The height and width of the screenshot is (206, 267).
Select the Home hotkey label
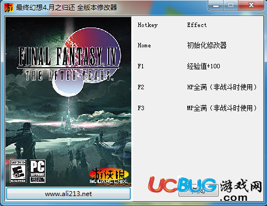(x=144, y=45)
